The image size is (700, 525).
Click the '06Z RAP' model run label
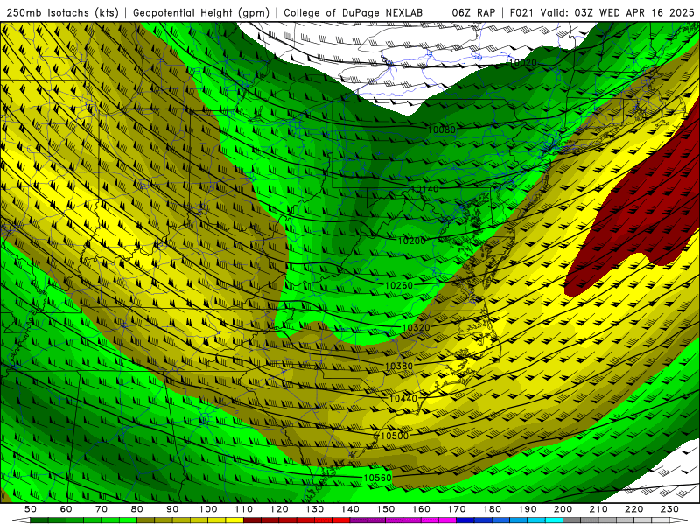pos(473,13)
